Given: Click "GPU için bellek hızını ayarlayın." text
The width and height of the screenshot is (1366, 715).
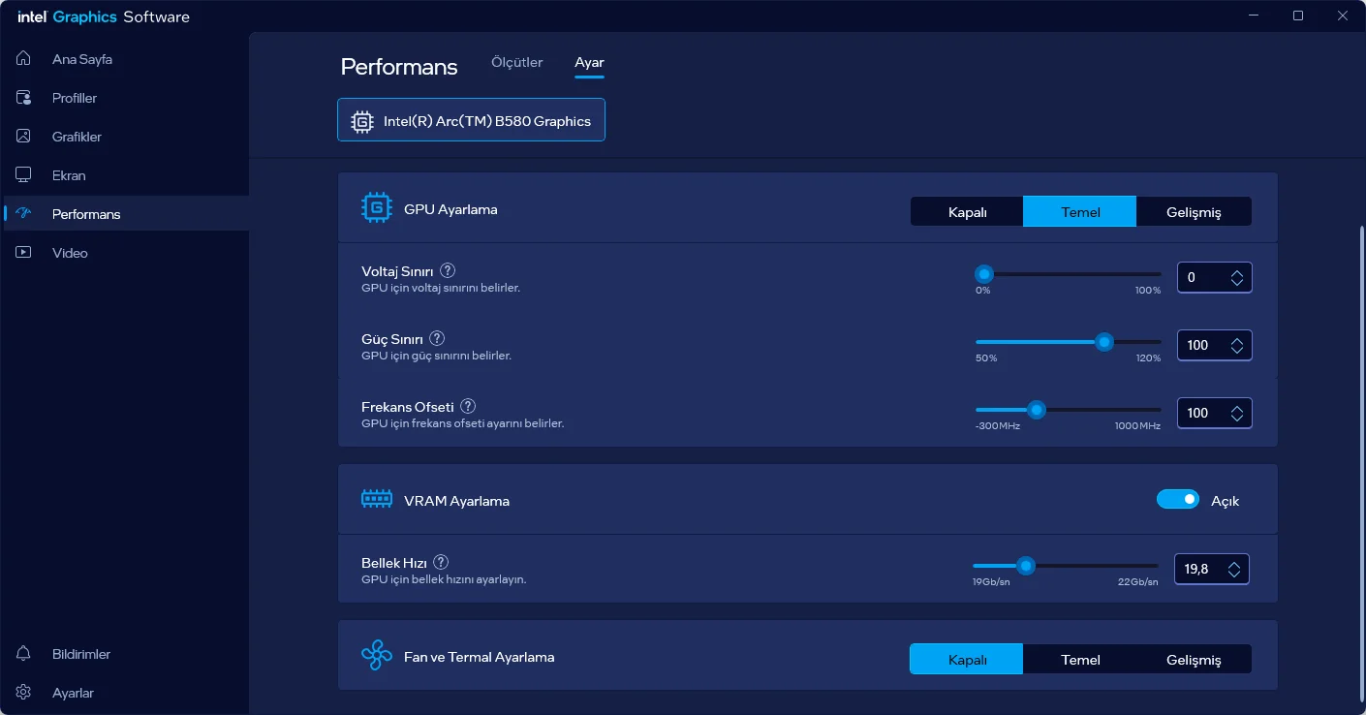Looking at the screenshot, I should click(444, 579).
